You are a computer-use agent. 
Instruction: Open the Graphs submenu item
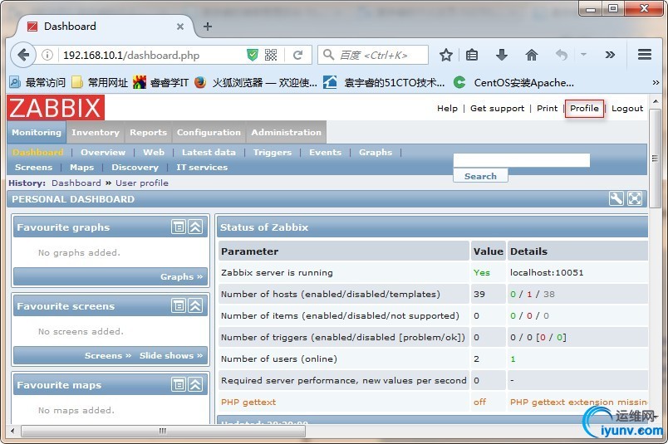376,153
